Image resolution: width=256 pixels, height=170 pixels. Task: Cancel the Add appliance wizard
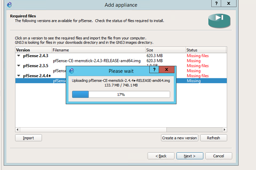(219, 156)
